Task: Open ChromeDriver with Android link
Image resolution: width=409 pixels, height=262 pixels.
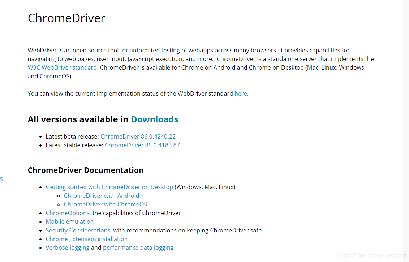Action: pos(102,196)
